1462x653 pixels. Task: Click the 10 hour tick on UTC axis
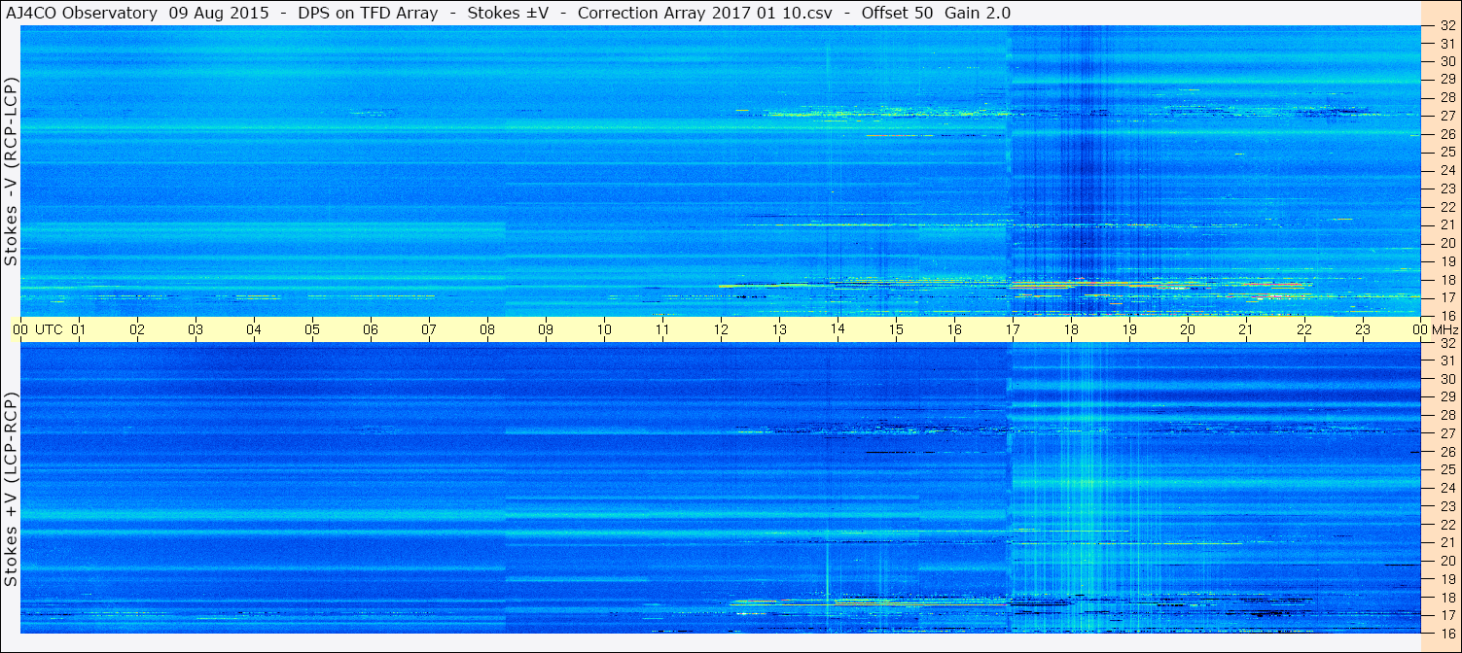[604, 329]
